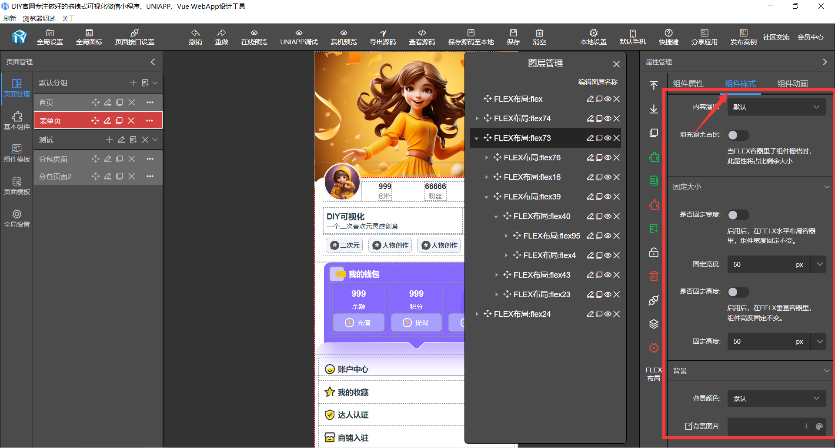Collapse layer FLEX布局:flex73 tree node

click(x=477, y=138)
